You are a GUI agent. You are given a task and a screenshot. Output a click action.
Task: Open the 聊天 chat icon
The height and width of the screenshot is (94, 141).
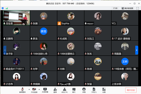(74, 90)
